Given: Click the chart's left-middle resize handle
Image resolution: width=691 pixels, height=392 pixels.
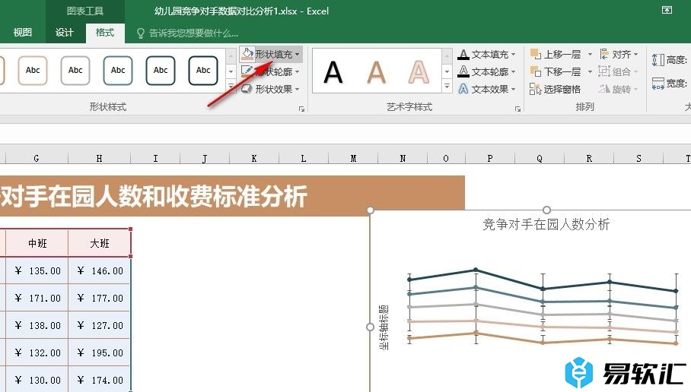Looking at the screenshot, I should 370,327.
